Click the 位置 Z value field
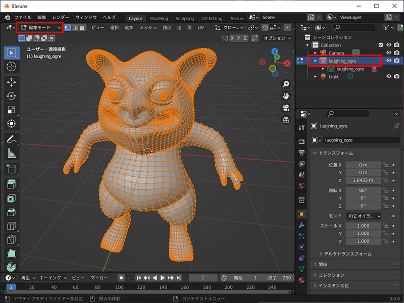 coord(363,180)
